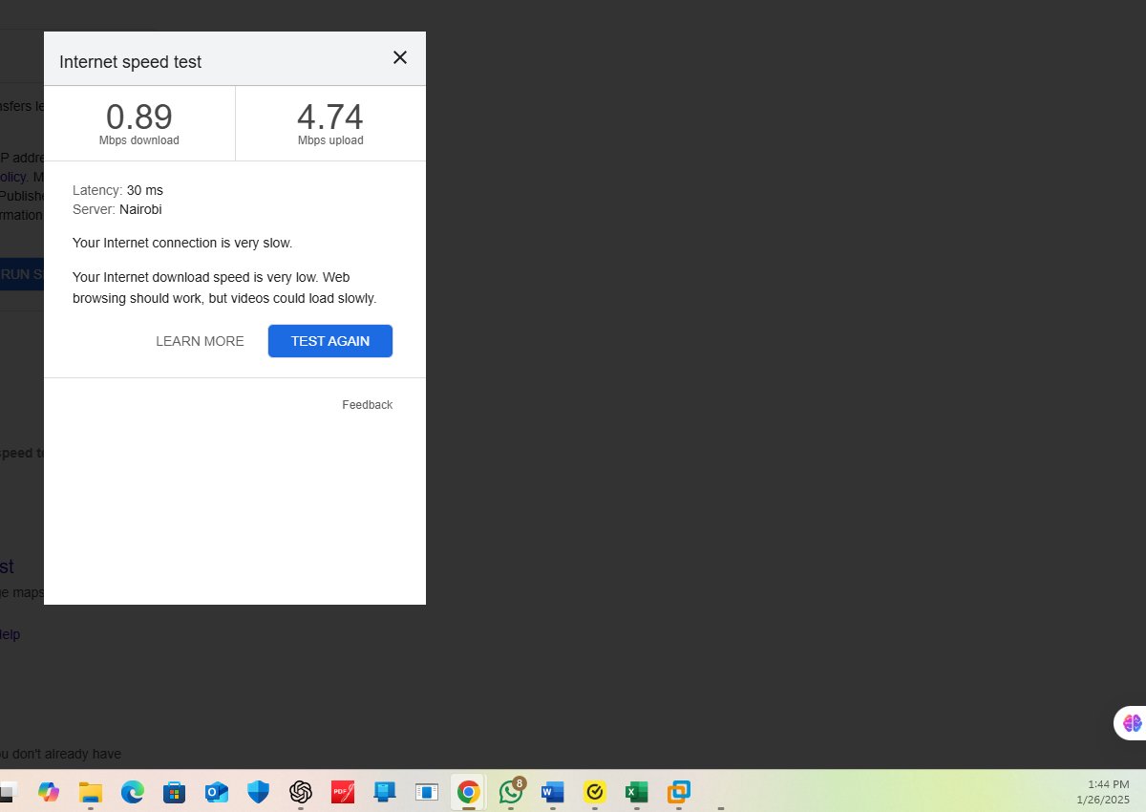Close the Internet speed test dialog
Viewport: 1146px width, 812px height.
(x=400, y=57)
